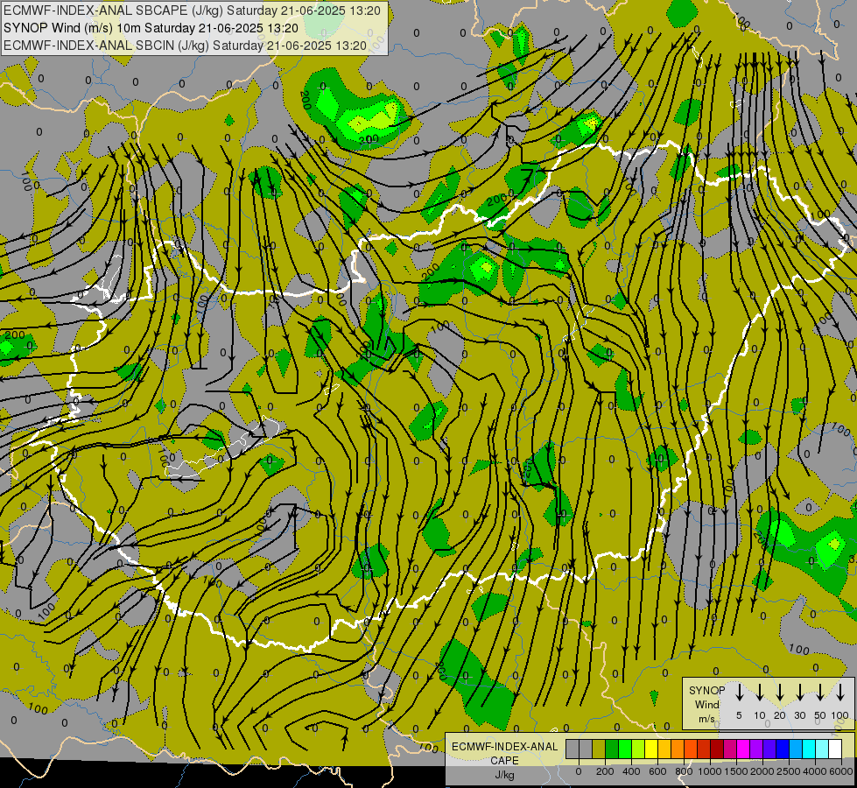Click the 5 m/s wind arrow in legend
The height and width of the screenshot is (788, 857).
740,693
